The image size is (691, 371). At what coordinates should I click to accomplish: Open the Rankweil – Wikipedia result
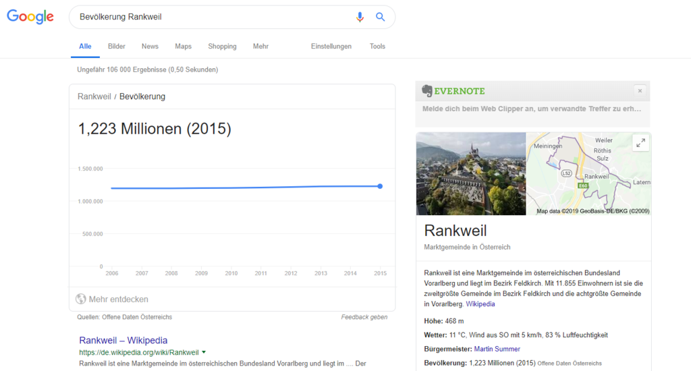123,340
